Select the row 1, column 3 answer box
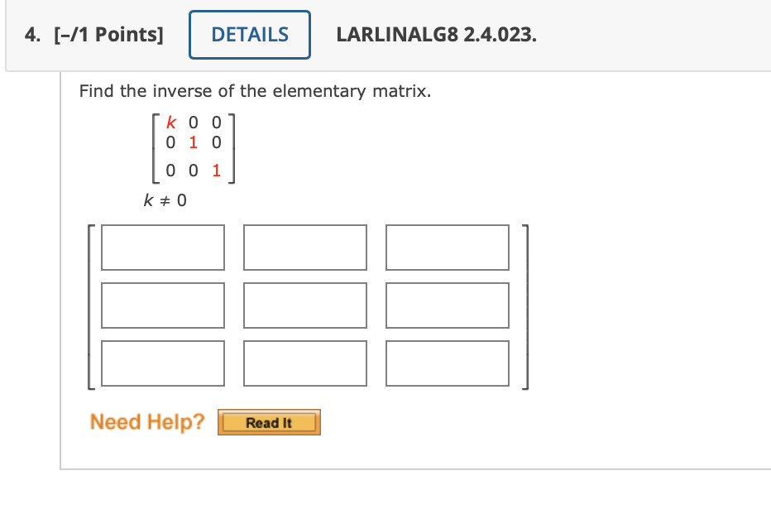The height and width of the screenshot is (505, 771). tap(447, 248)
